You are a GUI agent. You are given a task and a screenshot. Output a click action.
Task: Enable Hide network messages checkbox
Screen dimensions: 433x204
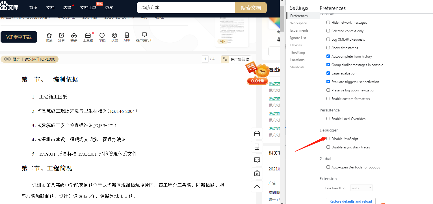click(x=328, y=22)
